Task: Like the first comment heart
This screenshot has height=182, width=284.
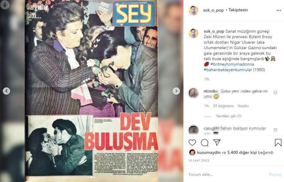Action: (x=275, y=93)
